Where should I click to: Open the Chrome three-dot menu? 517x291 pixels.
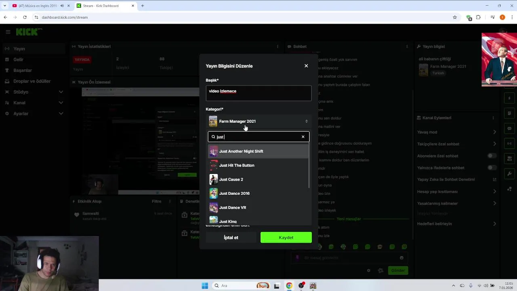coord(512,17)
